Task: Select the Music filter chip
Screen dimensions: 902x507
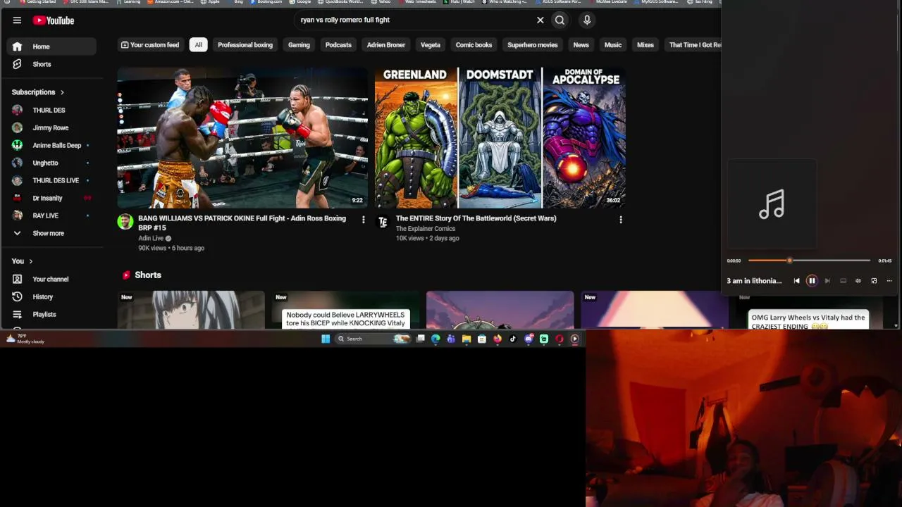Action: (613, 45)
